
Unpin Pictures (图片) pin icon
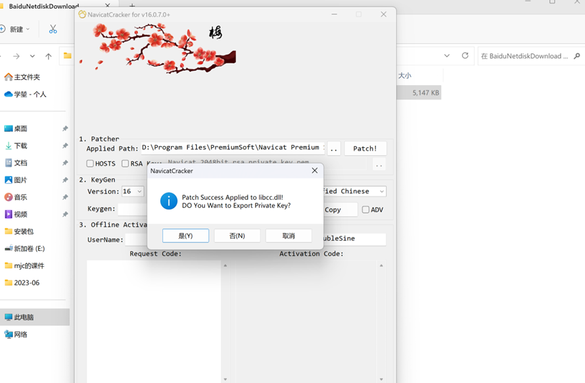[x=65, y=180]
